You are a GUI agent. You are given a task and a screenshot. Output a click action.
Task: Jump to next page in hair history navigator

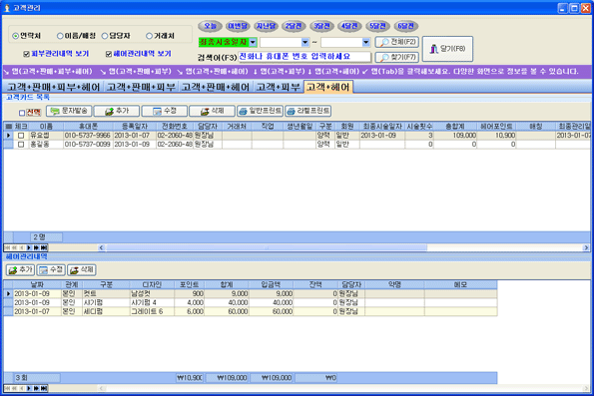coord(36,388)
